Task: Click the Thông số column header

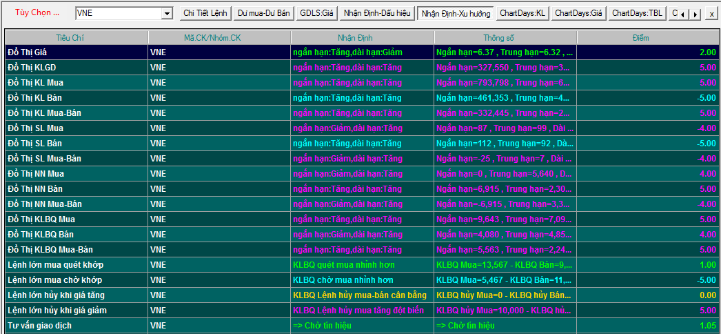Action: click(x=505, y=38)
